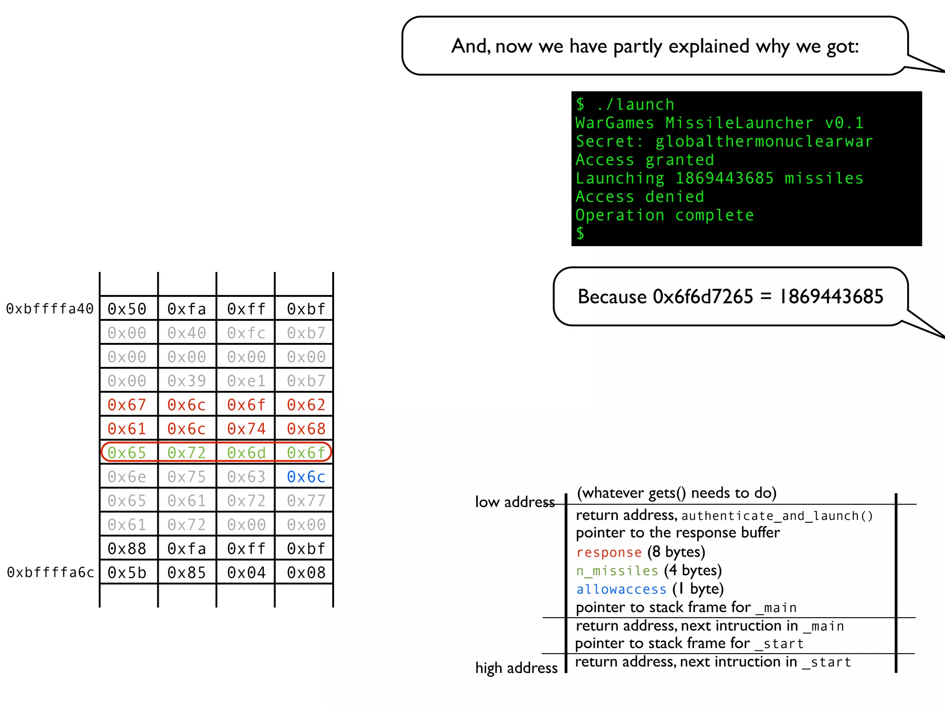Click the 'high address' label
945x708 pixels.
click(516, 667)
